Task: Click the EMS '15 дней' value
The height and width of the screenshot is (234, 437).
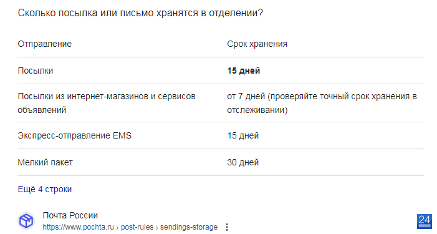Action: click(243, 135)
